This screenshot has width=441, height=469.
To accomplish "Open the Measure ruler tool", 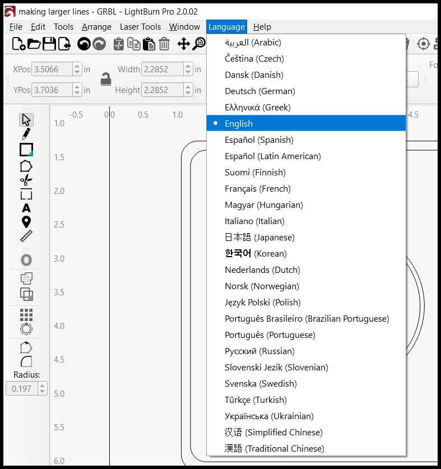I will [x=26, y=236].
